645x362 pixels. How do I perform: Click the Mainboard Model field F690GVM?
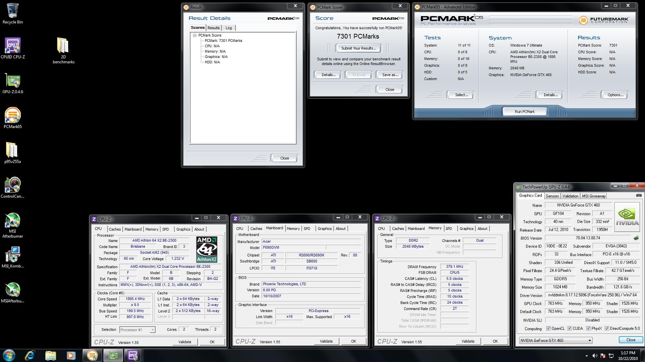(x=293, y=248)
